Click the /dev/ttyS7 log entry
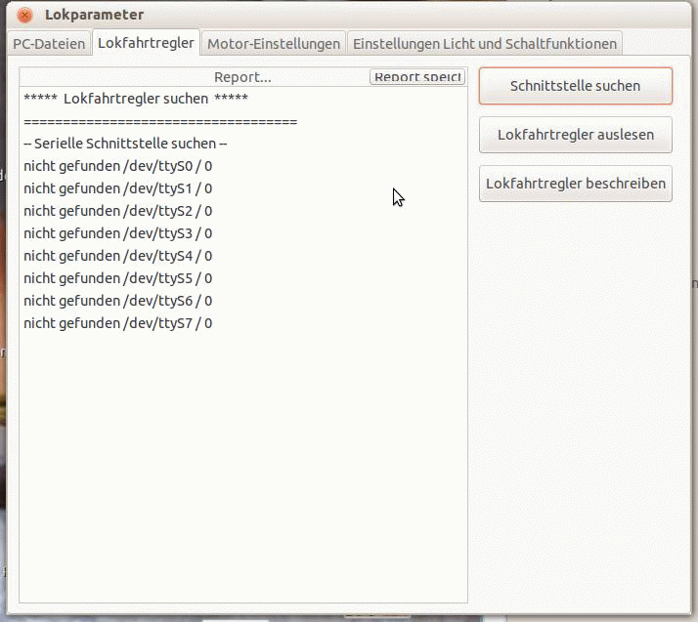The width and height of the screenshot is (698, 622). [x=118, y=323]
